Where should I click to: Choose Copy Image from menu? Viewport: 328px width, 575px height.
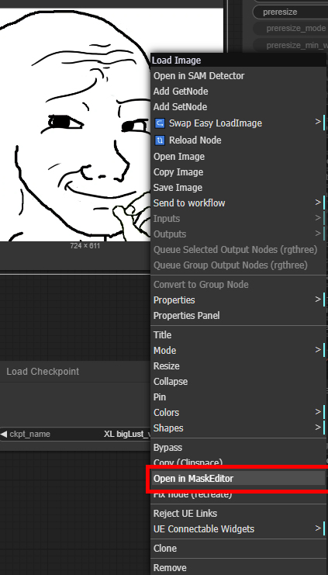(238, 172)
